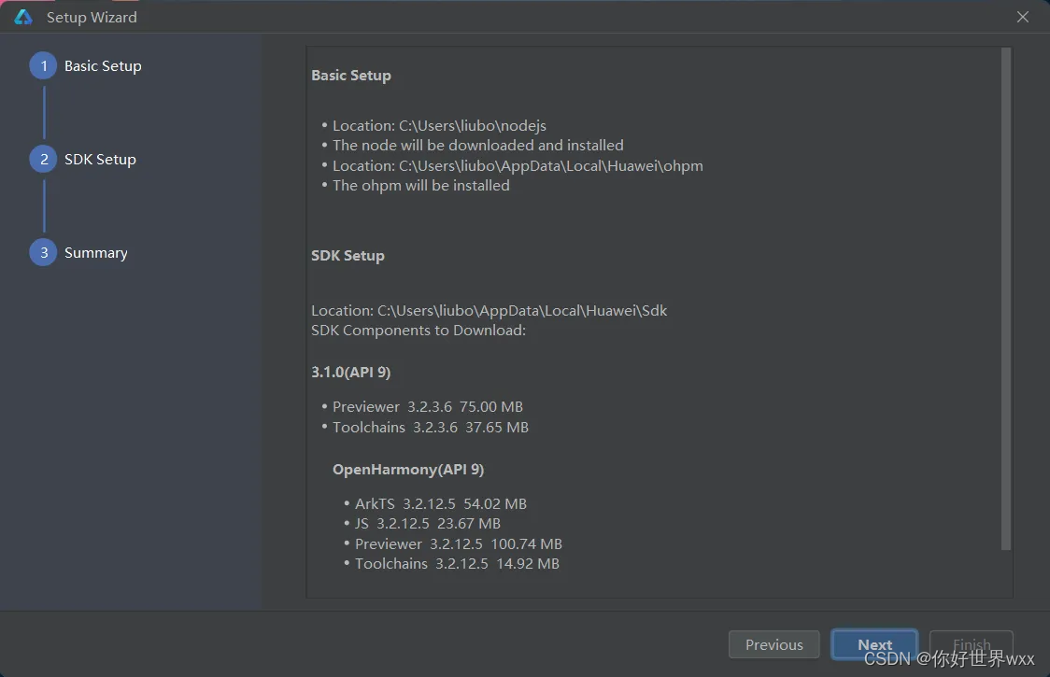Select step 2 circle for SDK Setup

44,160
